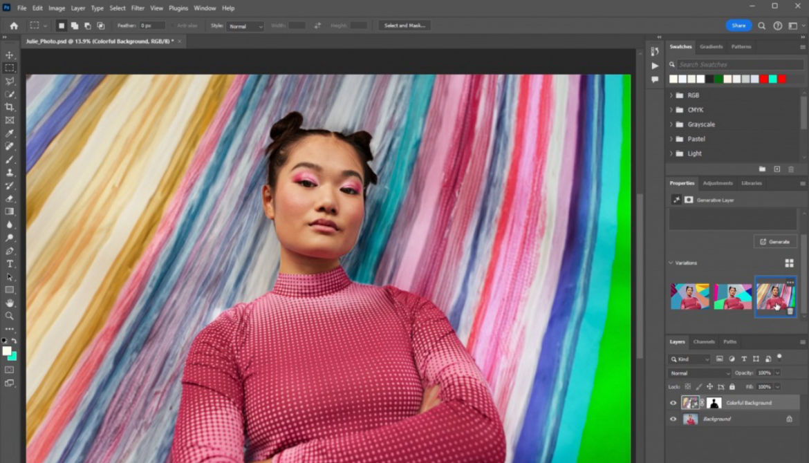Select the red swatch in the Swatches panel

pos(763,78)
